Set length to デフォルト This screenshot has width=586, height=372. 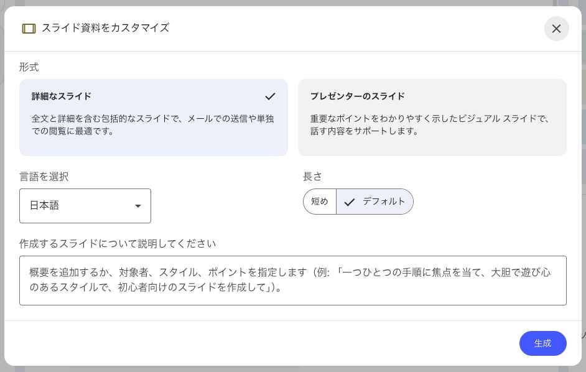(375, 202)
